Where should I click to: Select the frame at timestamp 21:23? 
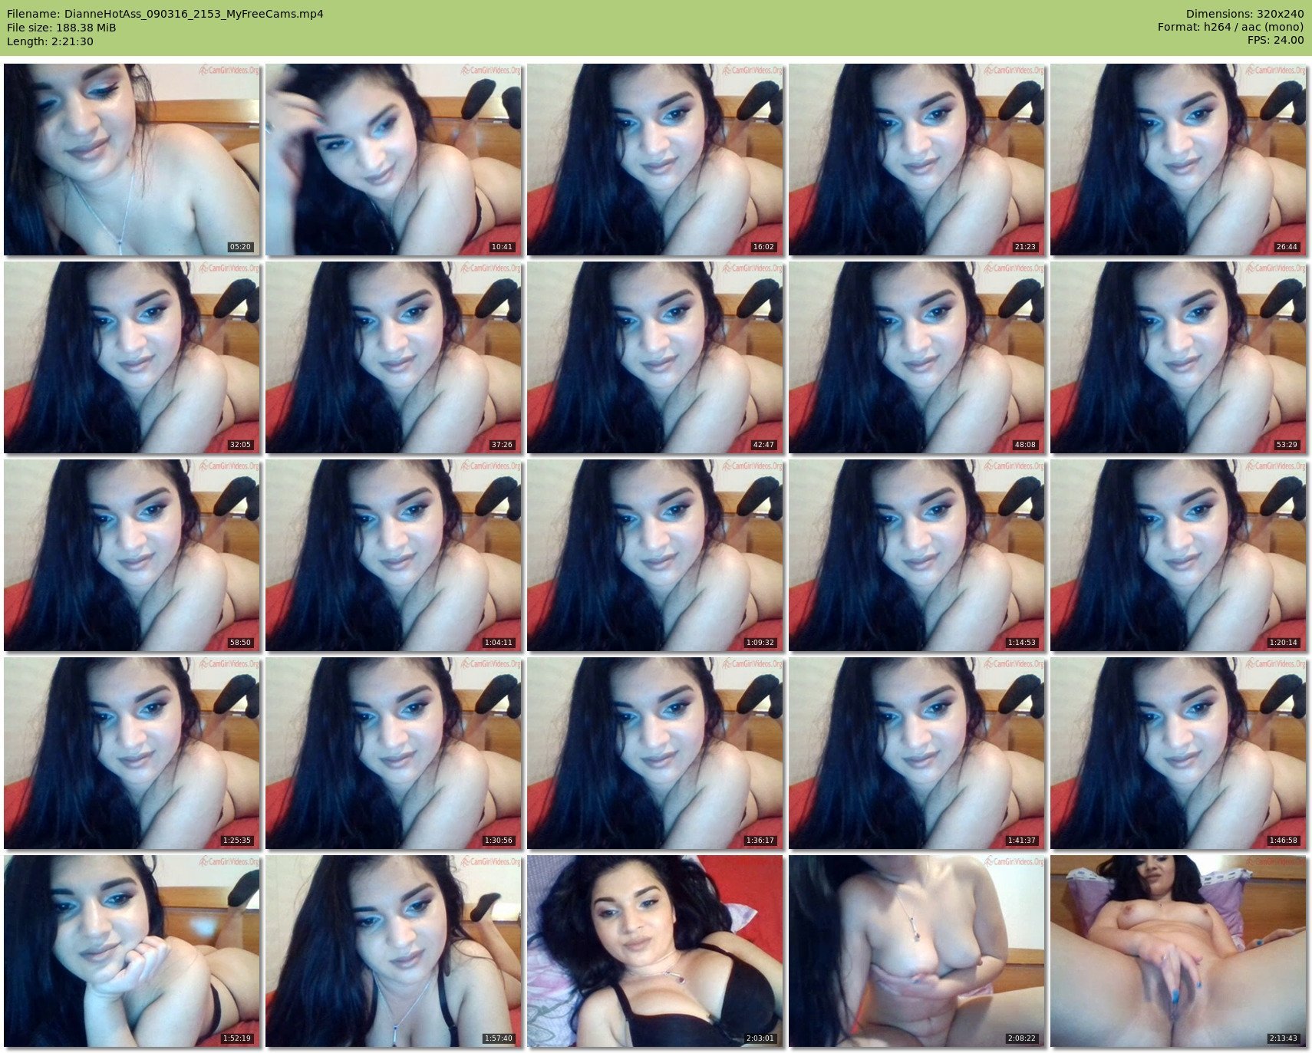pyautogui.click(x=917, y=160)
